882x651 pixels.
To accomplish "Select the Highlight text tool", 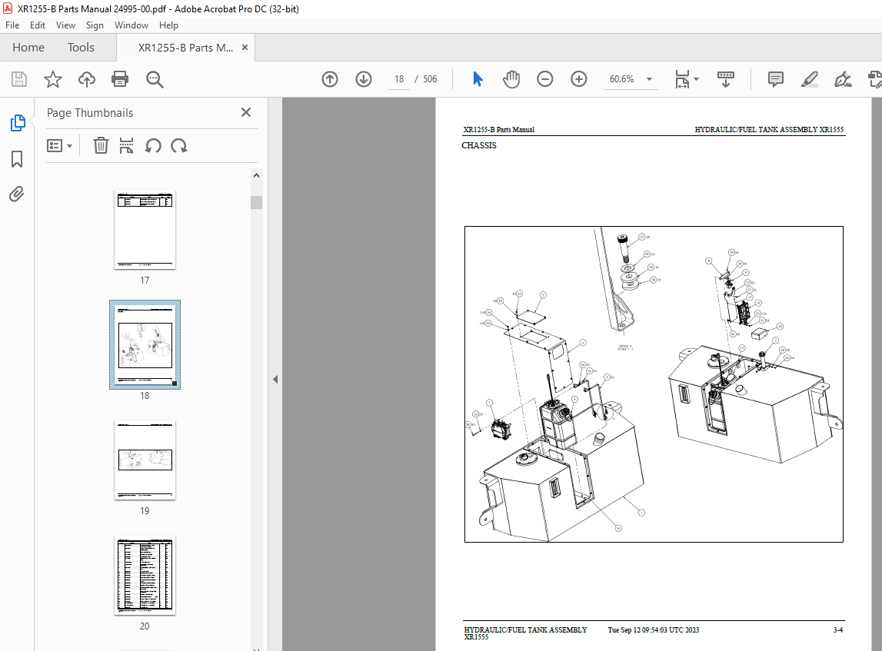I will [809, 79].
